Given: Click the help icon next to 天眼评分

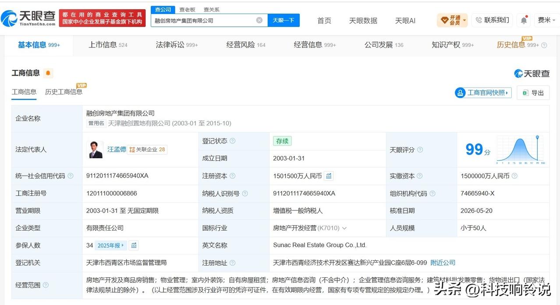Looking at the screenshot, I should pos(420,150).
